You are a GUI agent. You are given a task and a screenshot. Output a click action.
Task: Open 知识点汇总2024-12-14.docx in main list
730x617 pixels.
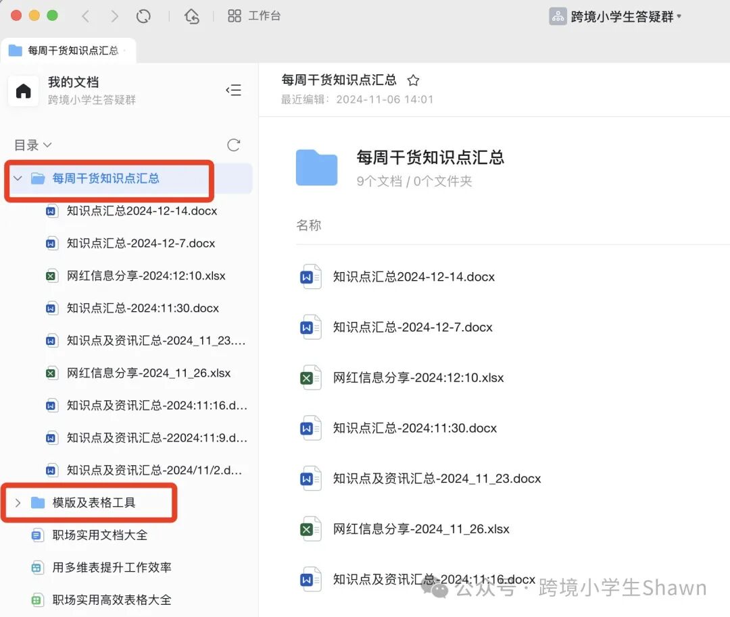click(414, 277)
